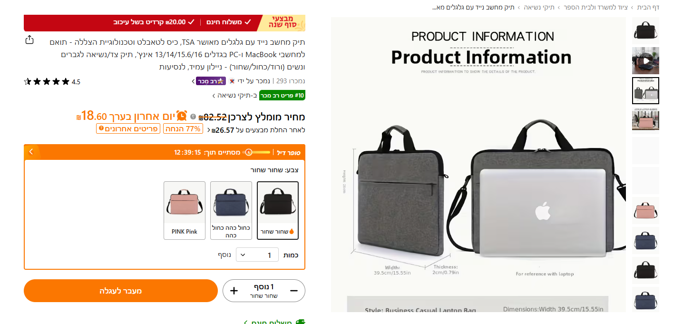Click the minus icon to reduce quantity
The height and width of the screenshot is (324, 673).
pos(294,291)
